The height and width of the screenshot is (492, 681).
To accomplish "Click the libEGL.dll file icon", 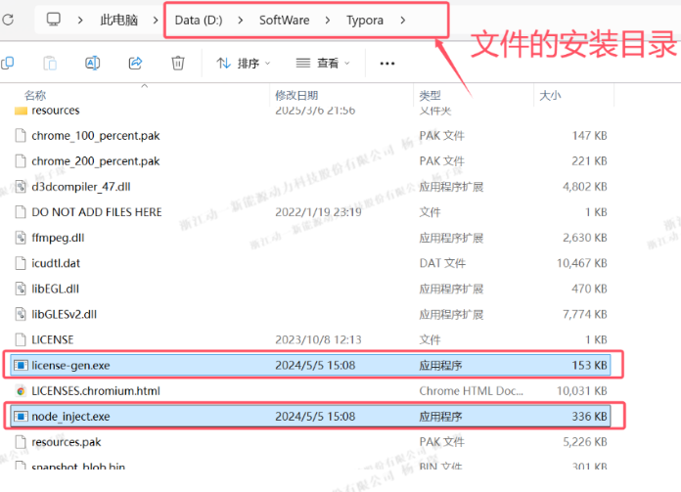I will [21, 290].
